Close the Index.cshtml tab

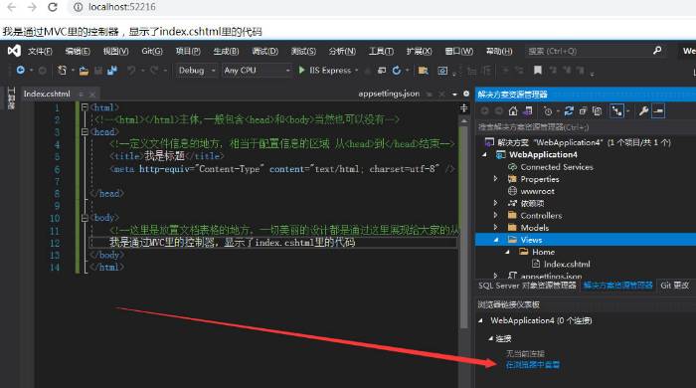[x=92, y=95]
